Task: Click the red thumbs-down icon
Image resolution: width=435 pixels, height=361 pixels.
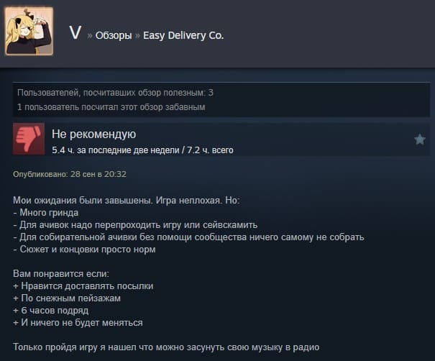Action: tap(29, 139)
